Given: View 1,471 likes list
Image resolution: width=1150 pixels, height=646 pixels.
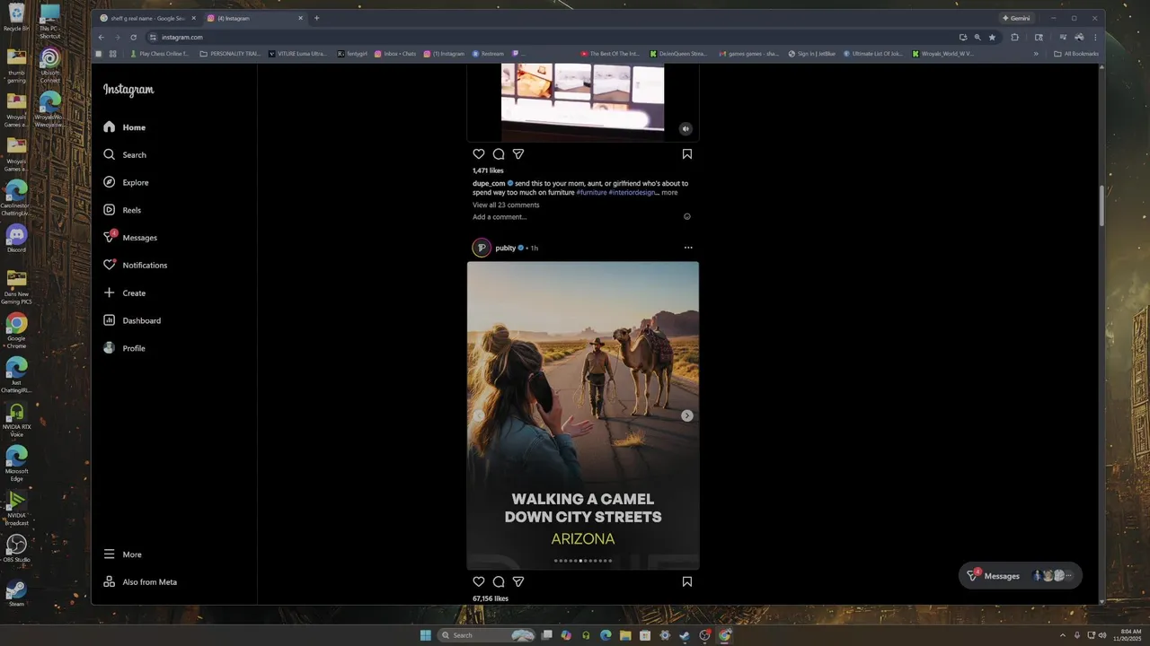Looking at the screenshot, I should [488, 170].
